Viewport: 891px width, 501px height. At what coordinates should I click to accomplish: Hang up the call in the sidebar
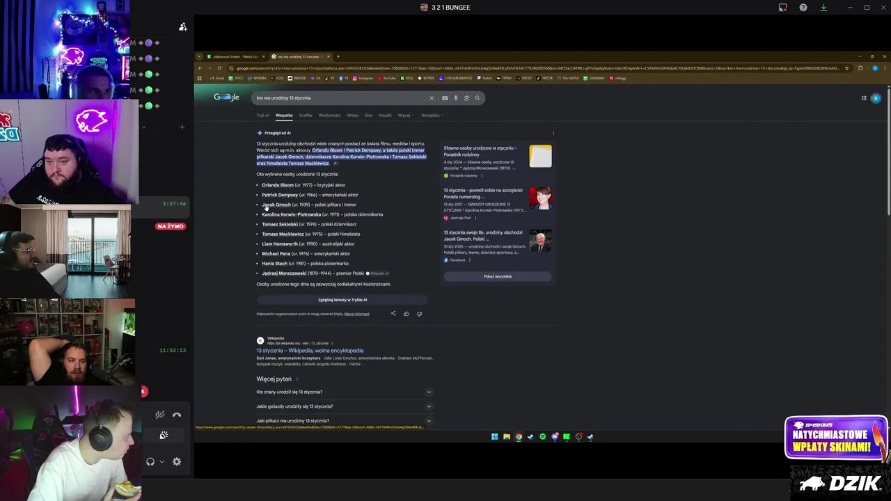(x=177, y=415)
